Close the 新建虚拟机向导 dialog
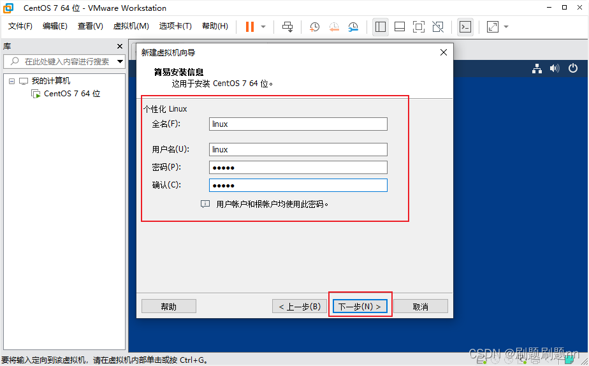The image size is (589, 366). point(444,52)
